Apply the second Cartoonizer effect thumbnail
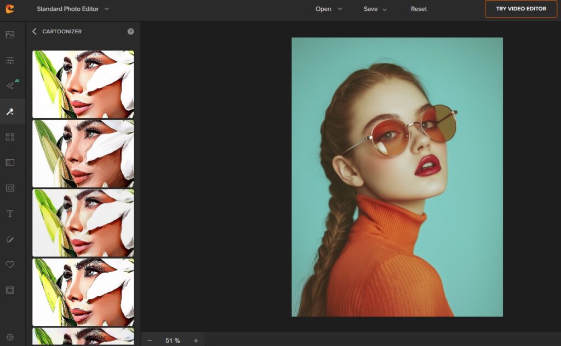Viewport: 561px width, 346px height. pos(83,154)
